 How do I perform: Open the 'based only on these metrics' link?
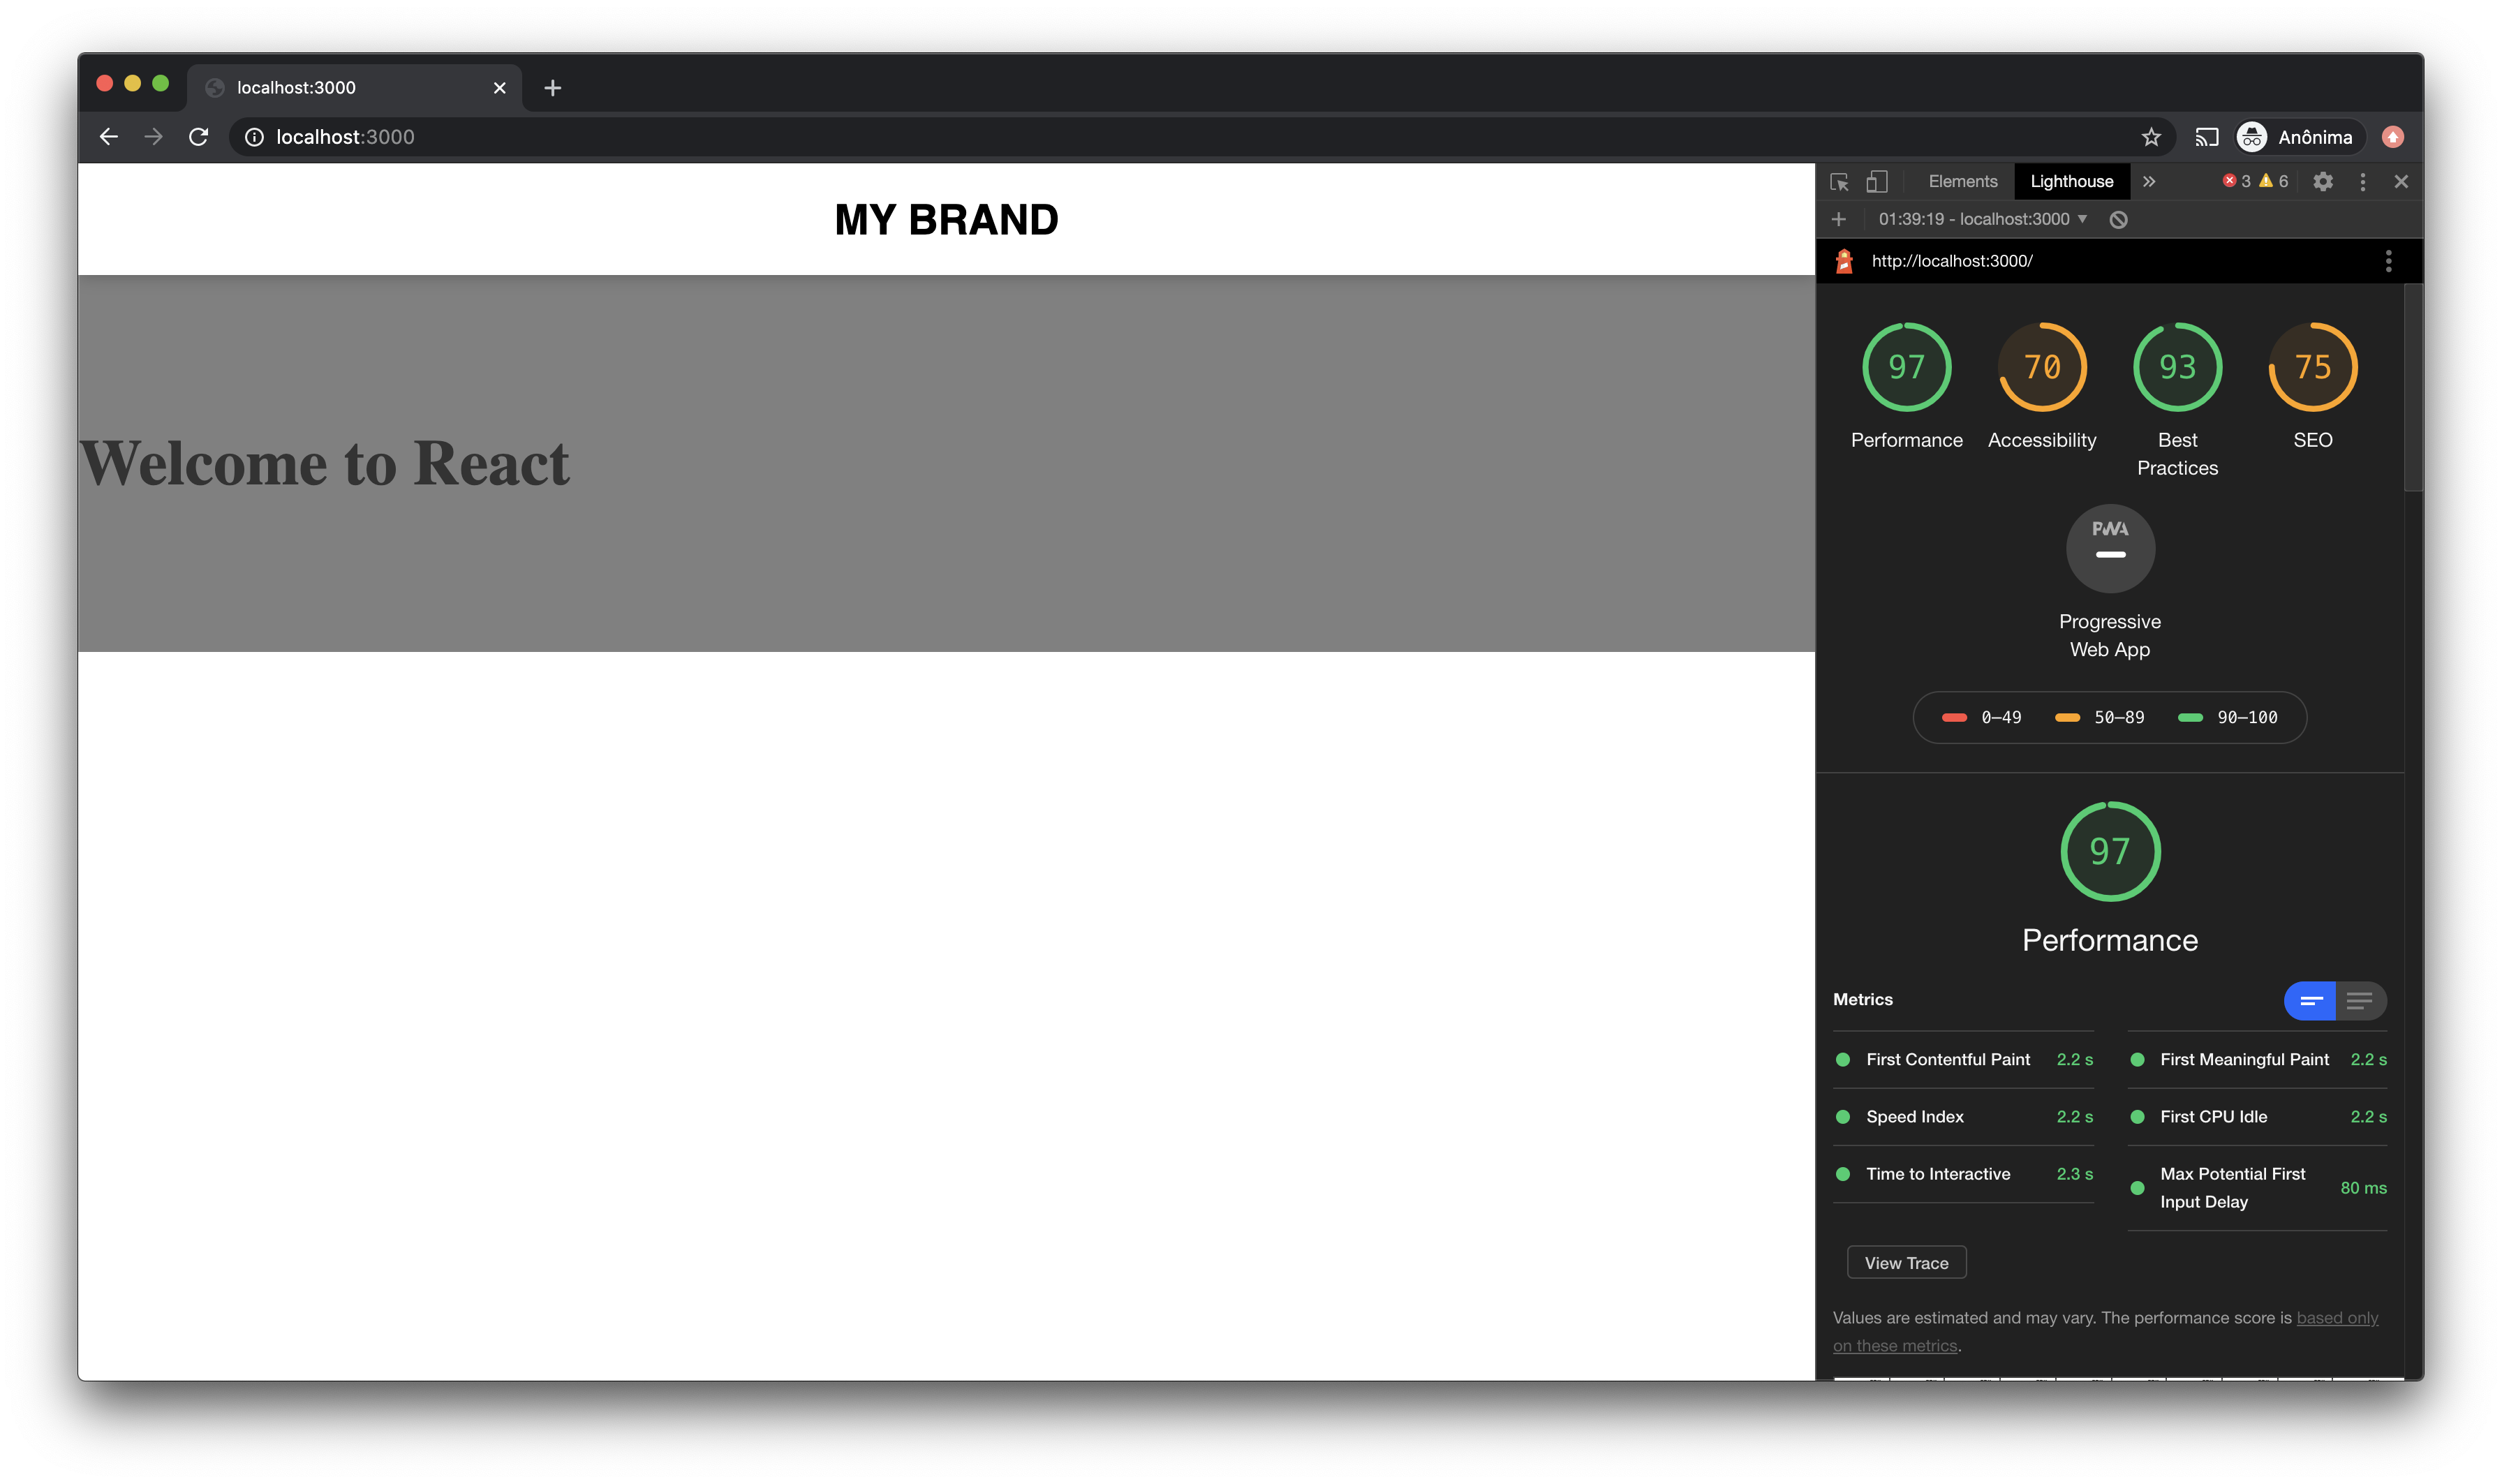(2336, 1318)
